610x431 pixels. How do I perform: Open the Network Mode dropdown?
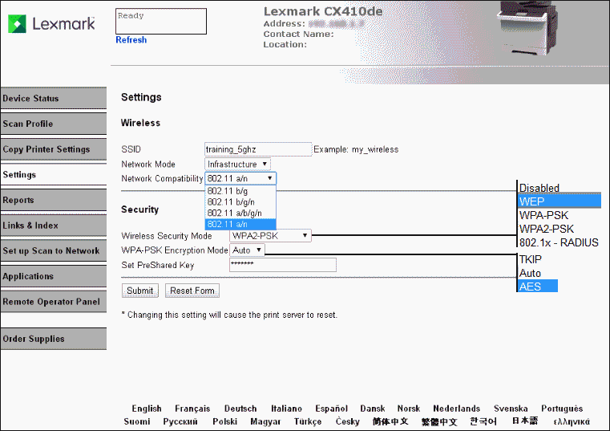pos(237,164)
